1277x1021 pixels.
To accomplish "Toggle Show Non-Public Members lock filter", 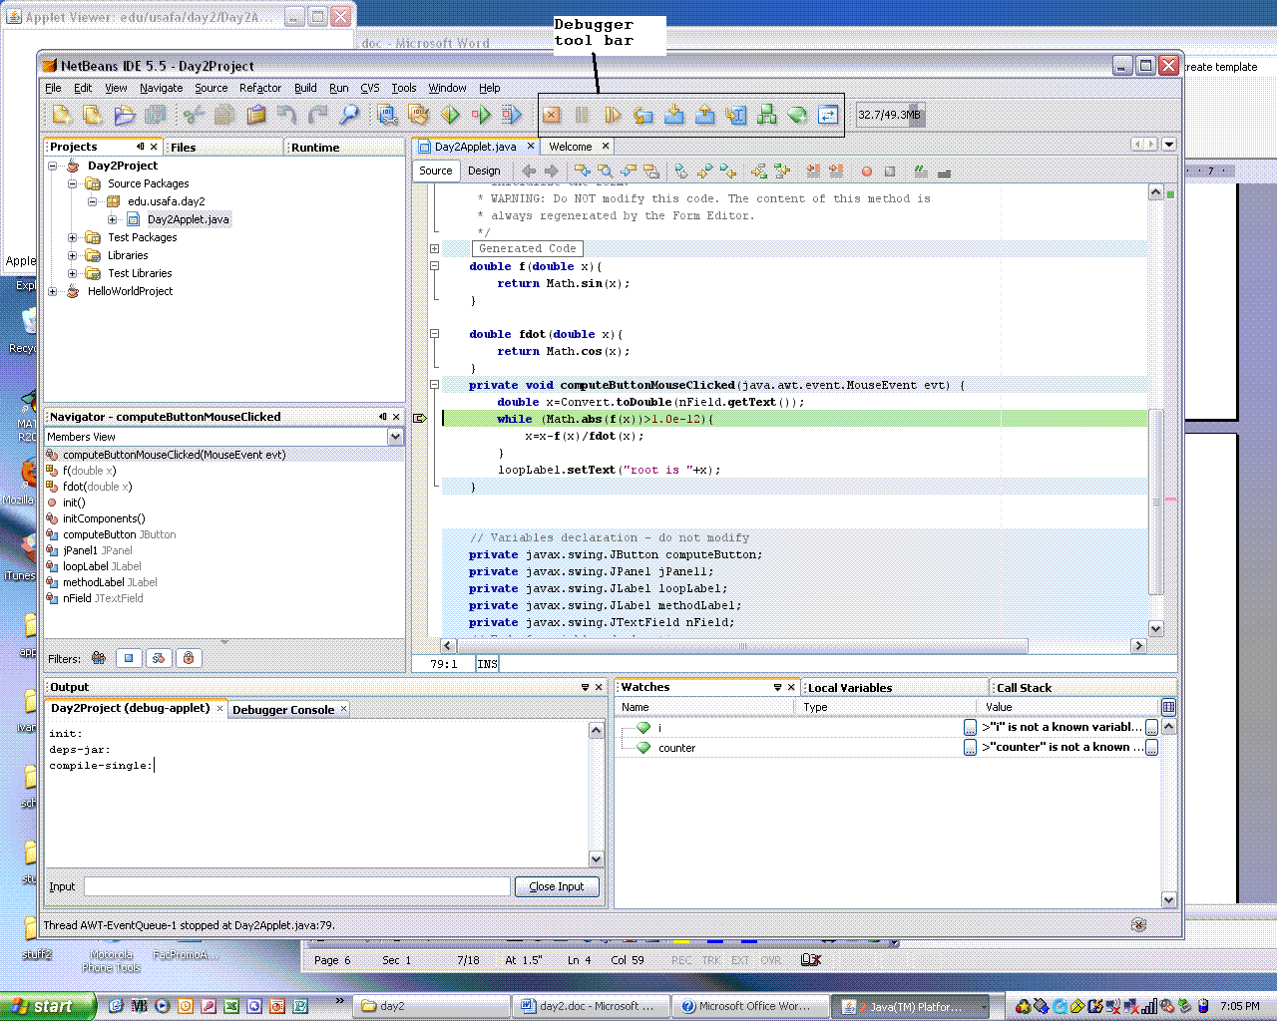I will coord(189,658).
